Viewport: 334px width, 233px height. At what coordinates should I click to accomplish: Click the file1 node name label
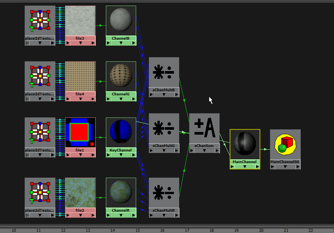tap(80, 150)
